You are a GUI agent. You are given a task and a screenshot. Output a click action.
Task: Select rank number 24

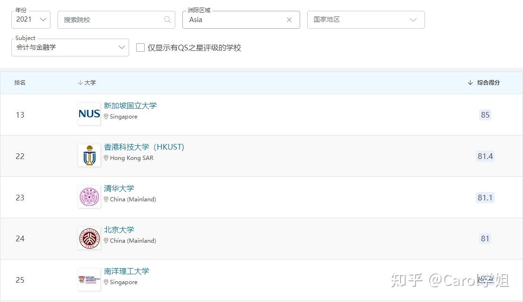tap(20, 239)
